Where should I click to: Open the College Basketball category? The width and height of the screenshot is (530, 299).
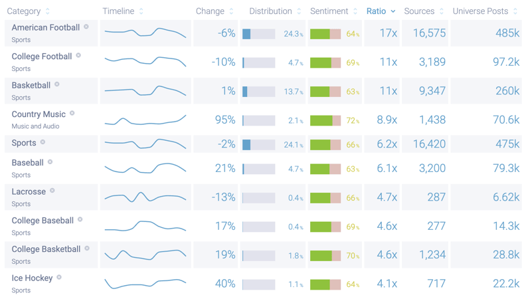(x=46, y=249)
